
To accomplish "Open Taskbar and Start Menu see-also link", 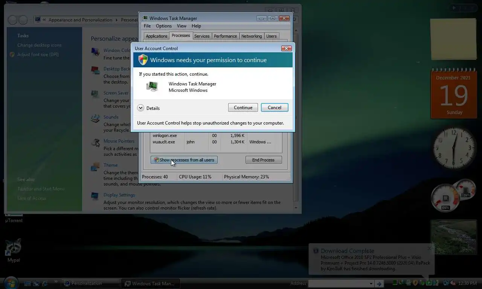I will point(41,189).
